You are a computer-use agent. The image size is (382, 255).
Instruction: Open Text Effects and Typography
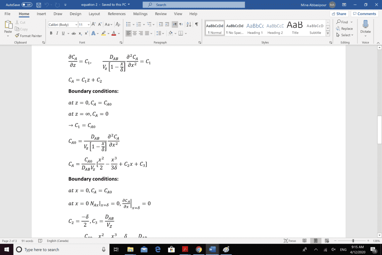coord(93,33)
